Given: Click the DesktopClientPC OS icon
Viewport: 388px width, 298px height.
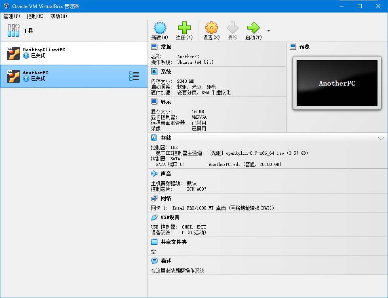Looking at the screenshot, I should tap(13, 53).
